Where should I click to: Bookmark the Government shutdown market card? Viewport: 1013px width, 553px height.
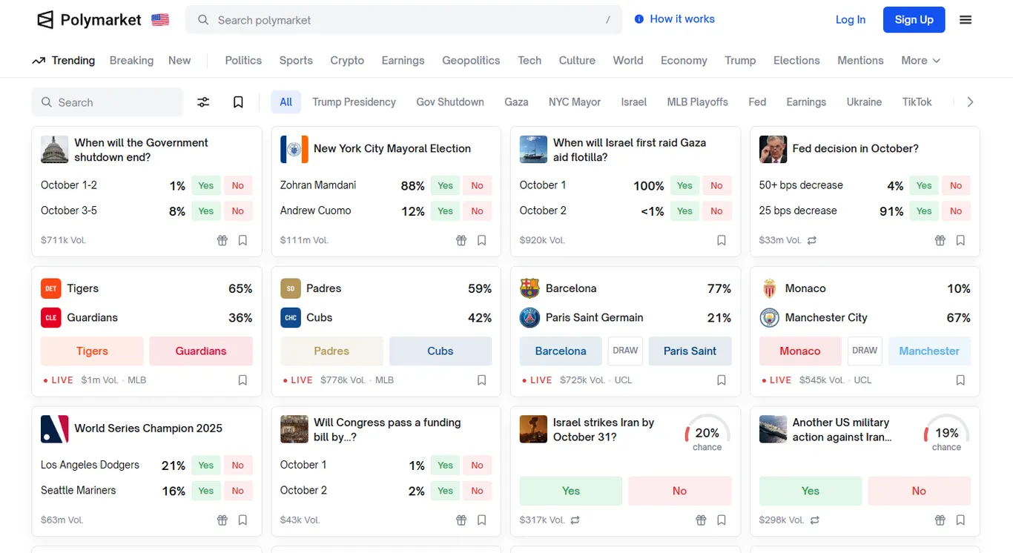(x=242, y=240)
